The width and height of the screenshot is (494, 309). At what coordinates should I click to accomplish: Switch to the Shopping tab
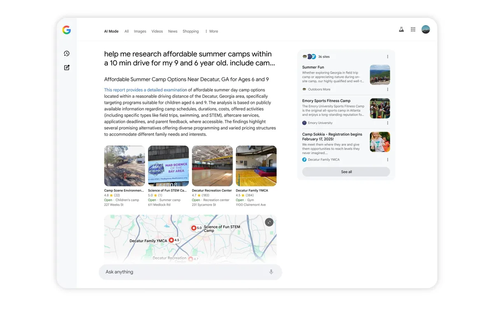[x=191, y=31]
